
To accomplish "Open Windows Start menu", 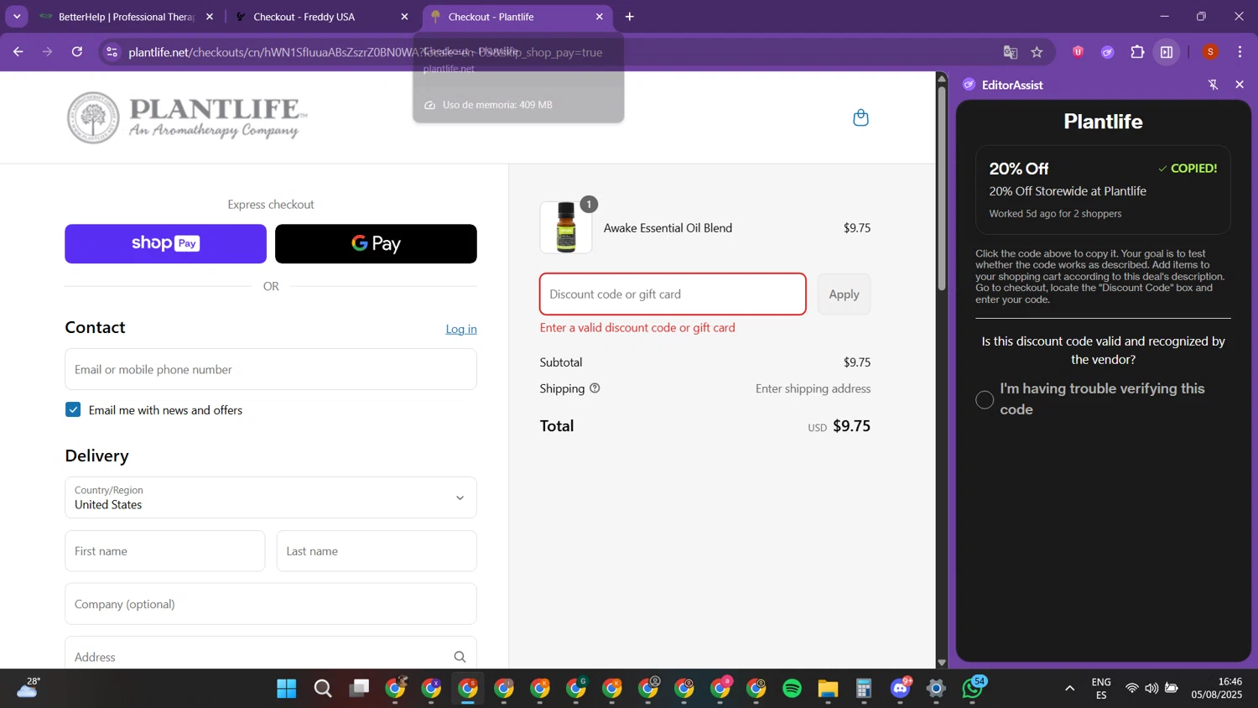I will tap(287, 689).
